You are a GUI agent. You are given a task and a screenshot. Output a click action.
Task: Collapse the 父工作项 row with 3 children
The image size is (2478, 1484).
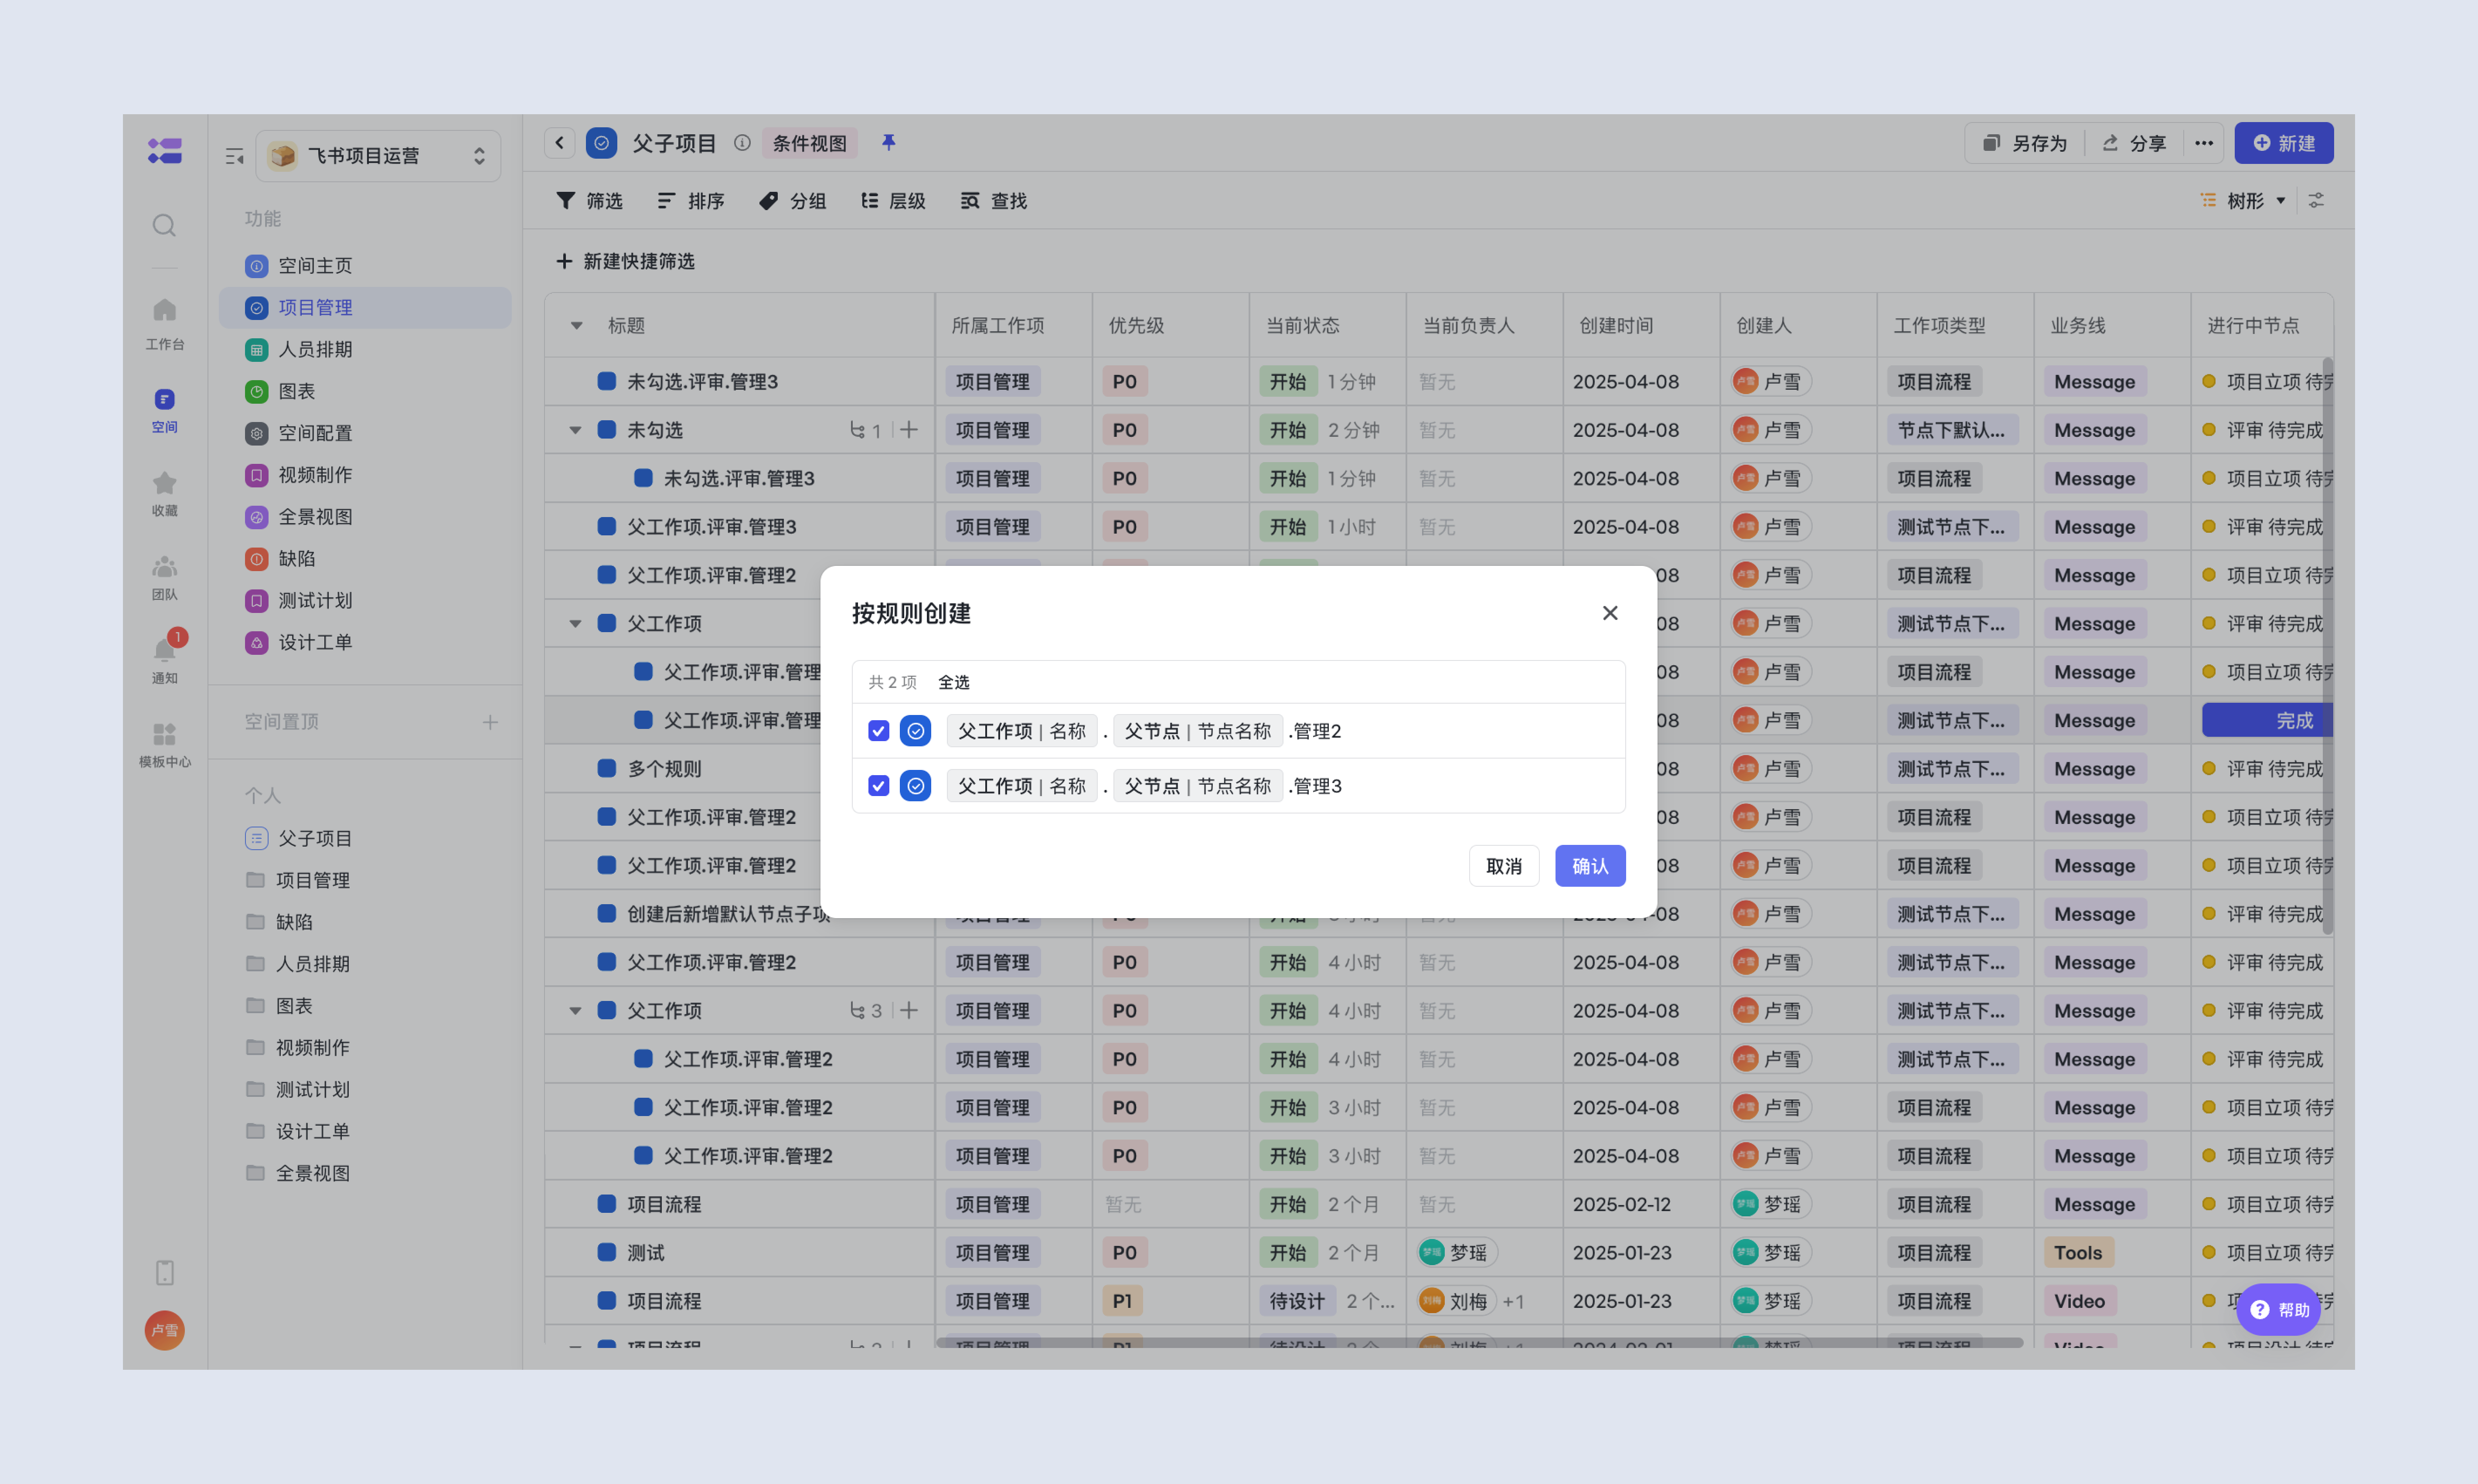[x=576, y=1011]
